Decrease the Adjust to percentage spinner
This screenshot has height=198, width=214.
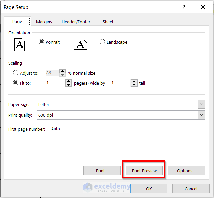click(63, 75)
